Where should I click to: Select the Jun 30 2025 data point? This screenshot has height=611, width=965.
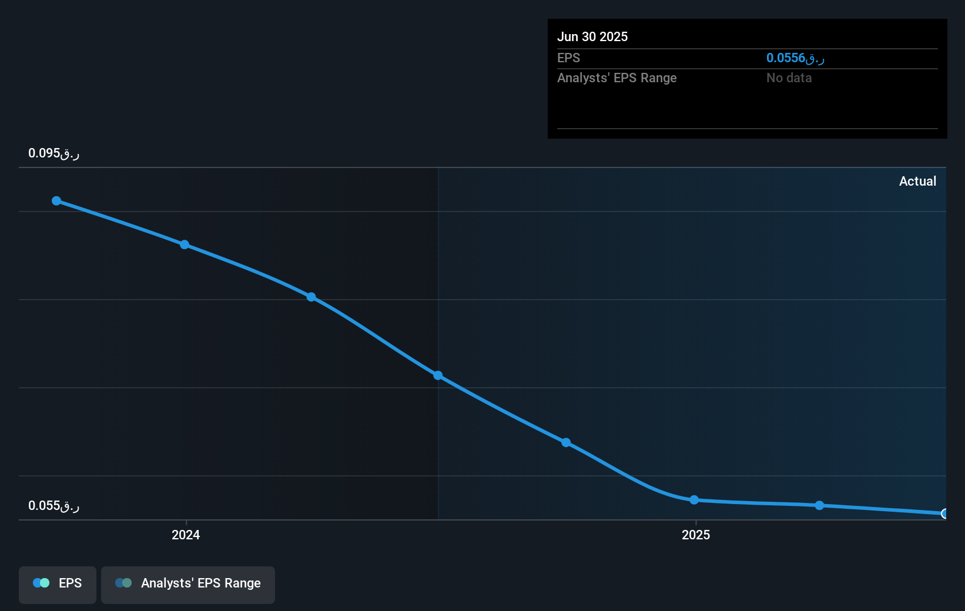[x=945, y=514]
